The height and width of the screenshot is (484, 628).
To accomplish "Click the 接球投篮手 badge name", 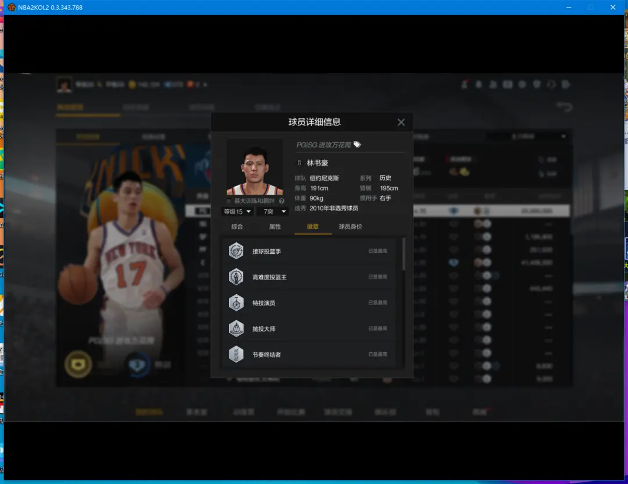I will click(x=267, y=252).
